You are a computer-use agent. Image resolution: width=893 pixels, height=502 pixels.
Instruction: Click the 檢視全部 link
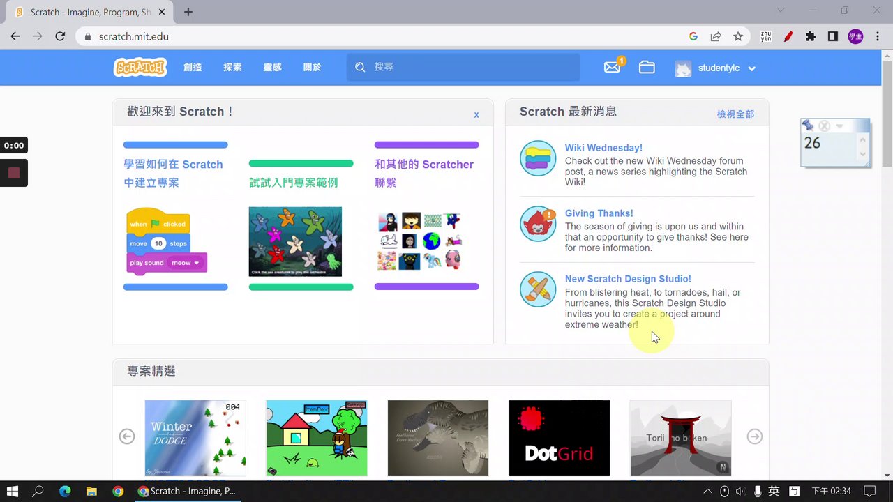pyautogui.click(x=735, y=114)
